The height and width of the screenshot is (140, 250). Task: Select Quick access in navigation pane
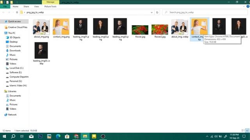pos(14,21)
